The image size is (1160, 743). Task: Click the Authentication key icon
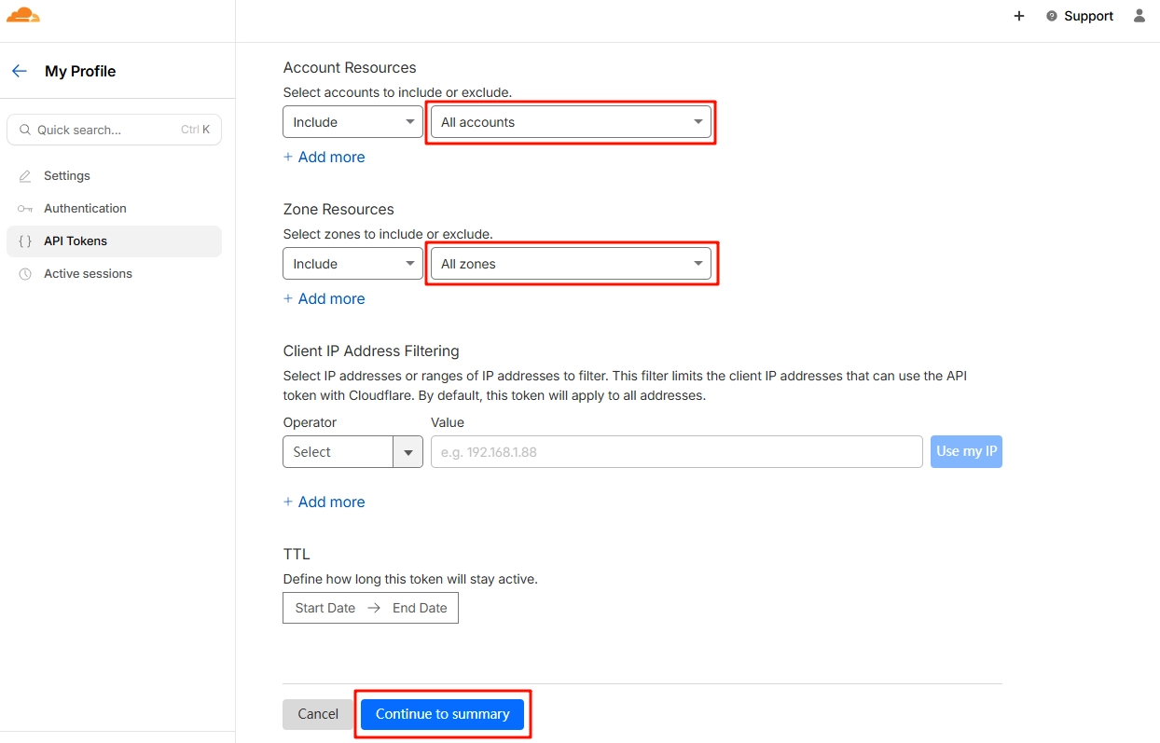pos(25,209)
